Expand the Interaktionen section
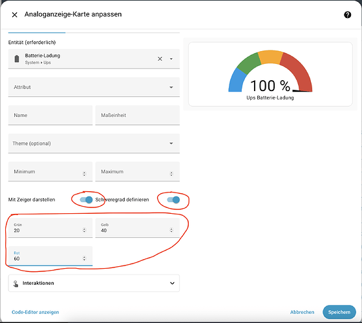The height and width of the screenshot is (323, 362). pos(94,283)
